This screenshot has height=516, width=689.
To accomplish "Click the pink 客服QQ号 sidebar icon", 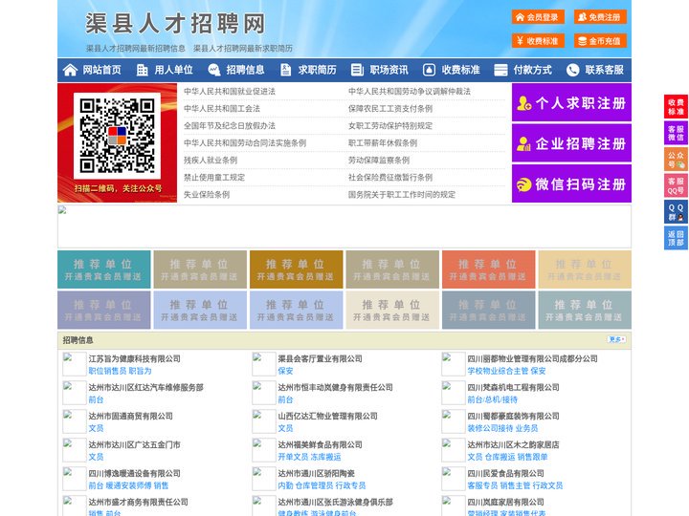I will (x=676, y=185).
